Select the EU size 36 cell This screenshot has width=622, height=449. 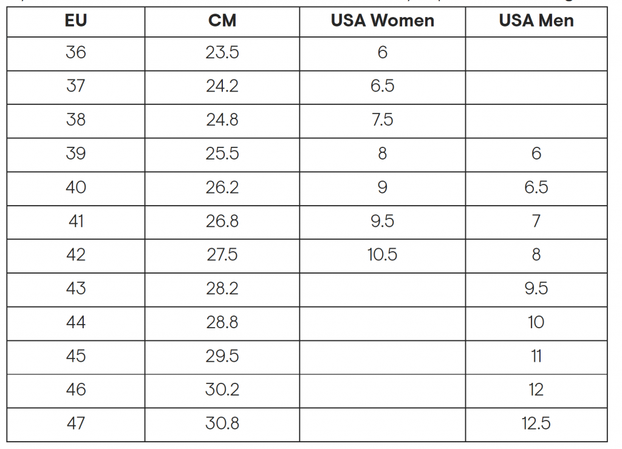(x=76, y=54)
